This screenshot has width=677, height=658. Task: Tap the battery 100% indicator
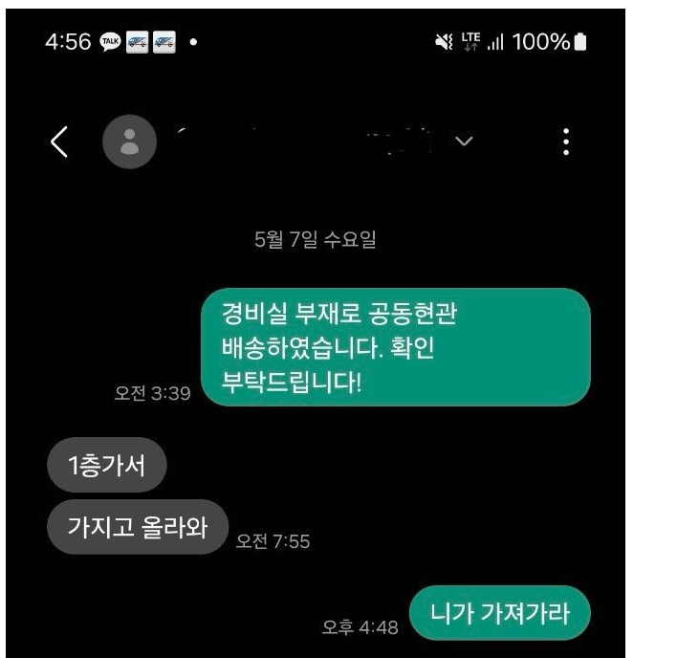point(549,42)
